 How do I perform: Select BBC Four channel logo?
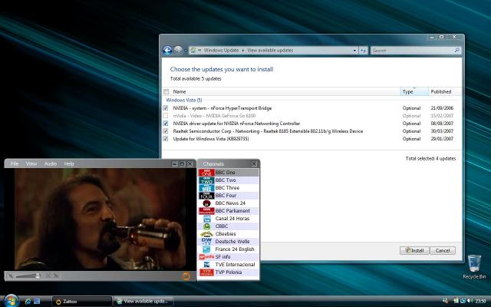point(206,196)
